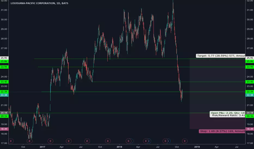Select the February 2018 earnings E marker
Viewport: 254px width, 149px height.
(128, 141)
